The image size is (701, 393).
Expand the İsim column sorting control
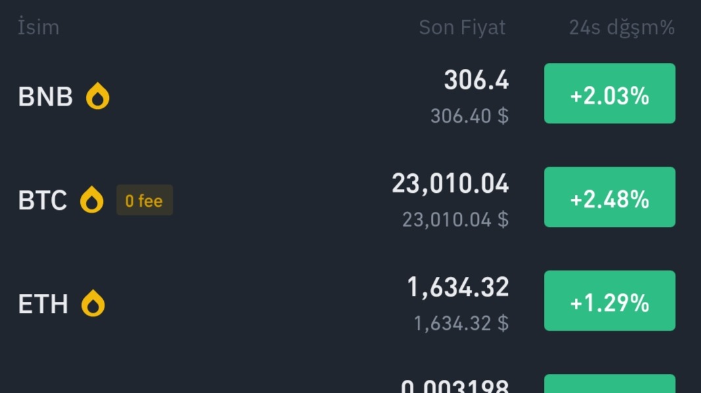click(37, 27)
